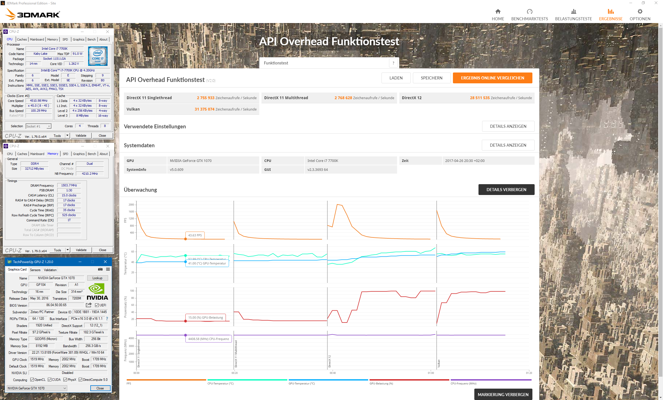Screen dimensions: 663x400
Task: Click Ergebnis Online Vergleichen button
Action: [x=492, y=78]
